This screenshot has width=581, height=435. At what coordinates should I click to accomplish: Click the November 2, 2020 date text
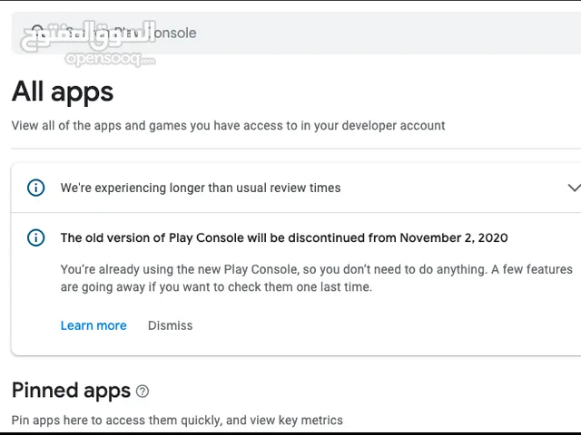(x=454, y=237)
